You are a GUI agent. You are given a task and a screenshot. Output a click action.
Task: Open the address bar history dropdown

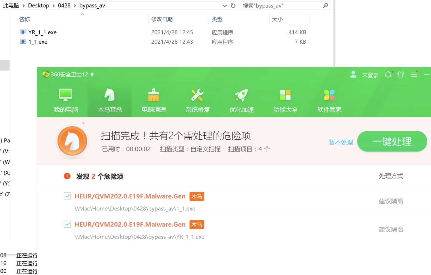tap(225, 6)
